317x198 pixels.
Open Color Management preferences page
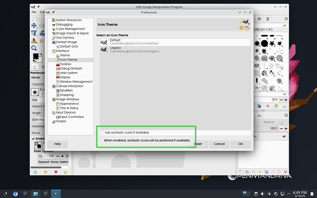[70, 29]
